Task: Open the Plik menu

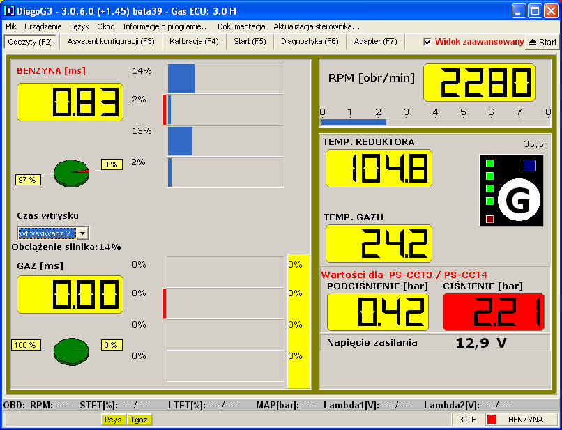Action: pyautogui.click(x=11, y=26)
